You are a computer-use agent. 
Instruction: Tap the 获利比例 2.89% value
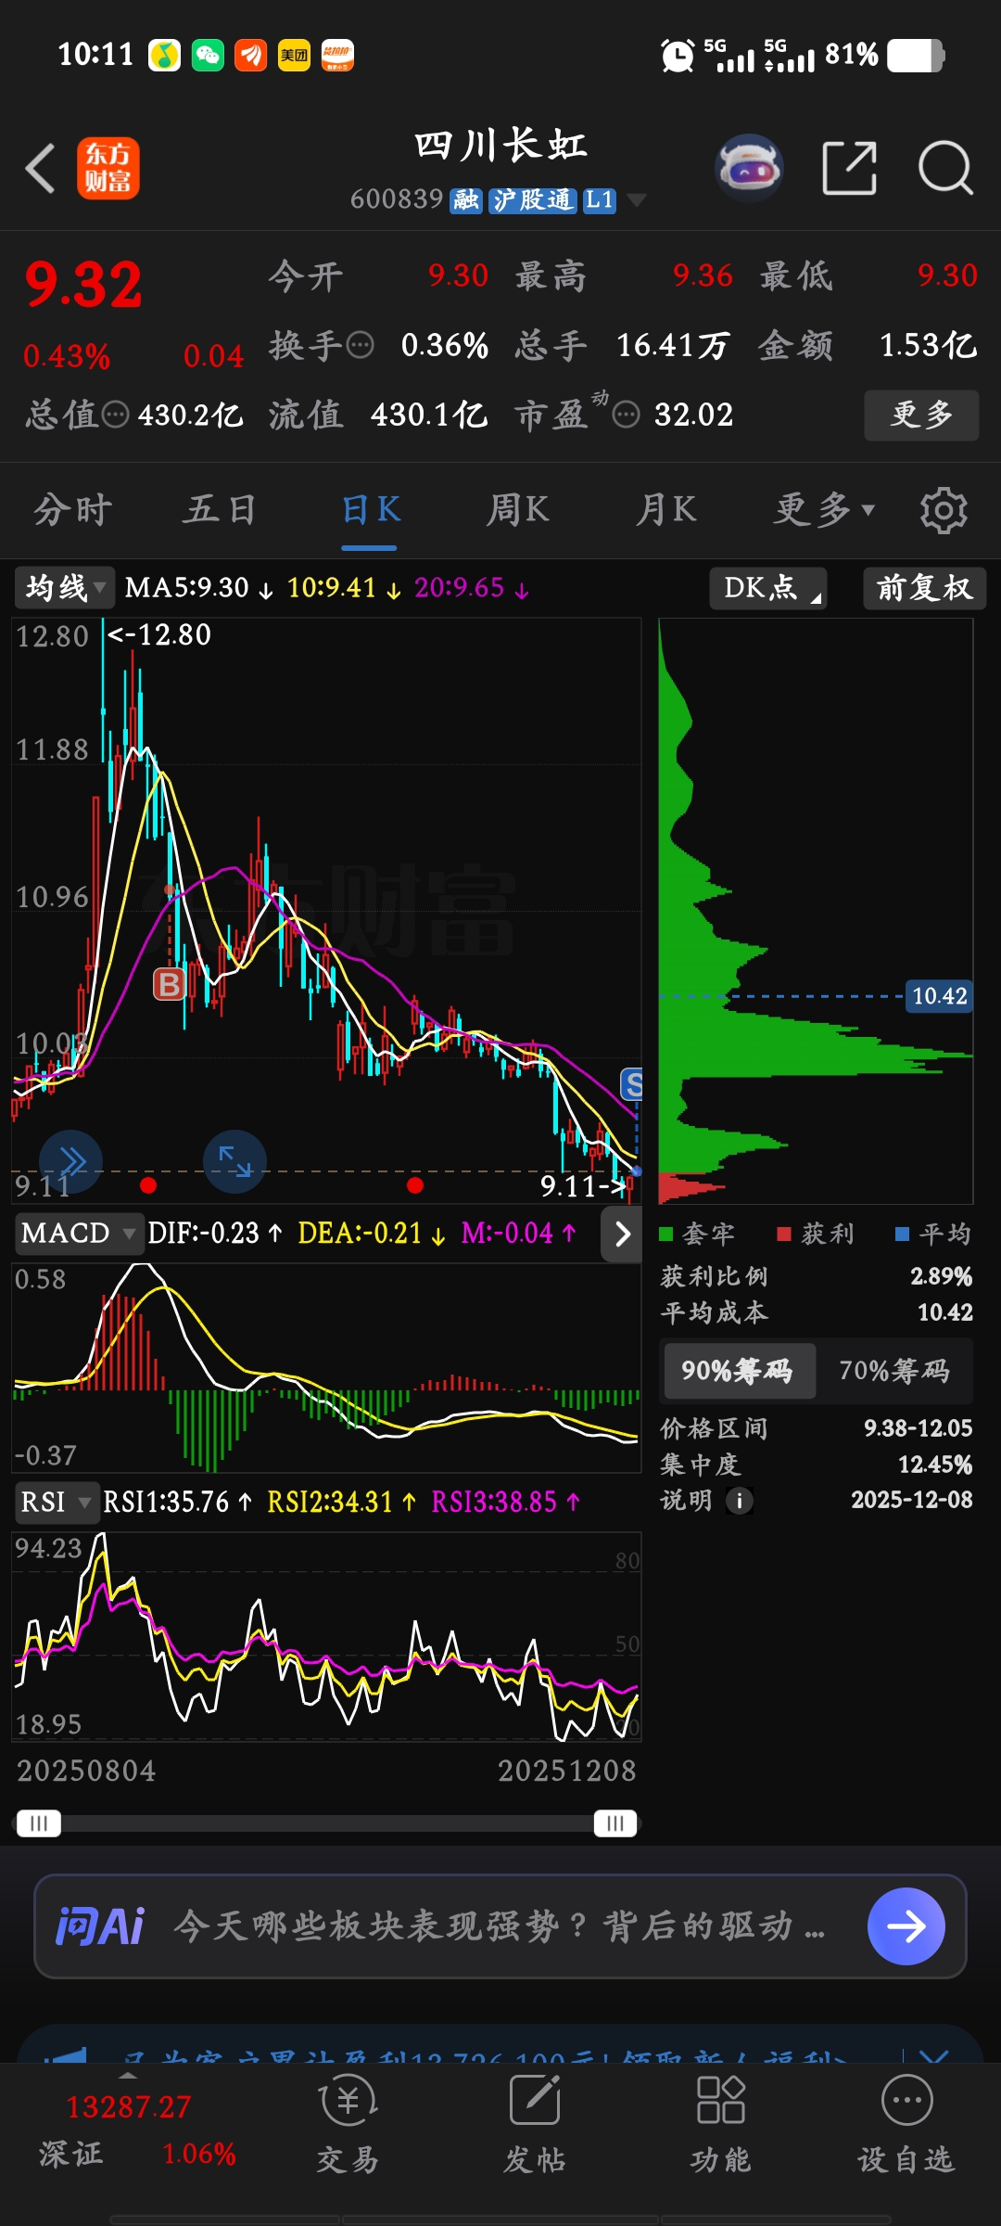point(941,1276)
